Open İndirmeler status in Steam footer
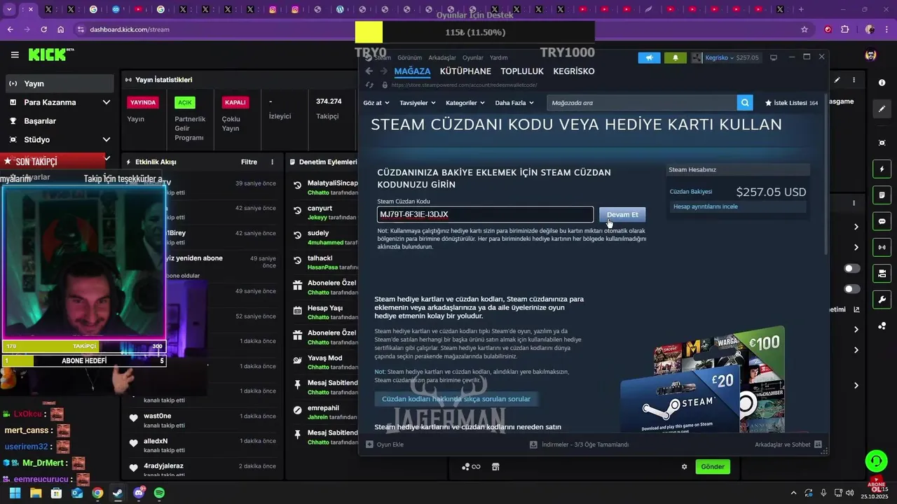This screenshot has height=504, width=897. (579, 444)
